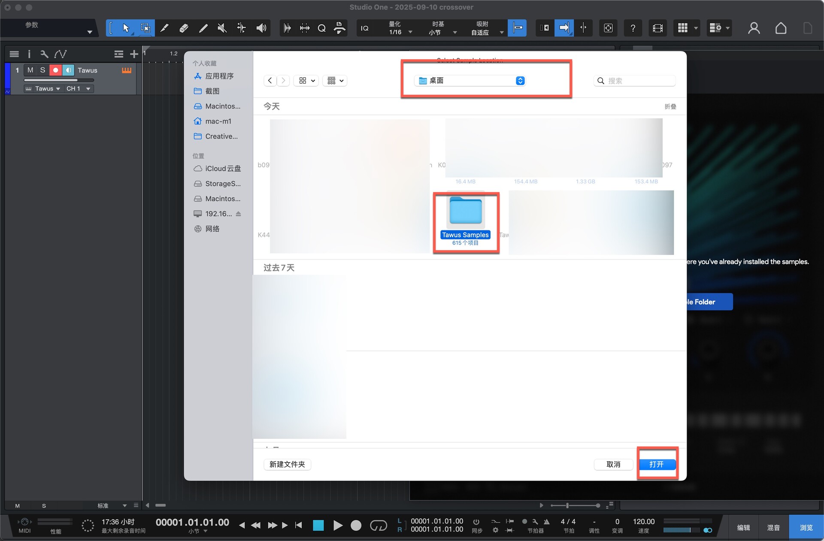Open the CH 1 channel dropdown

(78, 89)
